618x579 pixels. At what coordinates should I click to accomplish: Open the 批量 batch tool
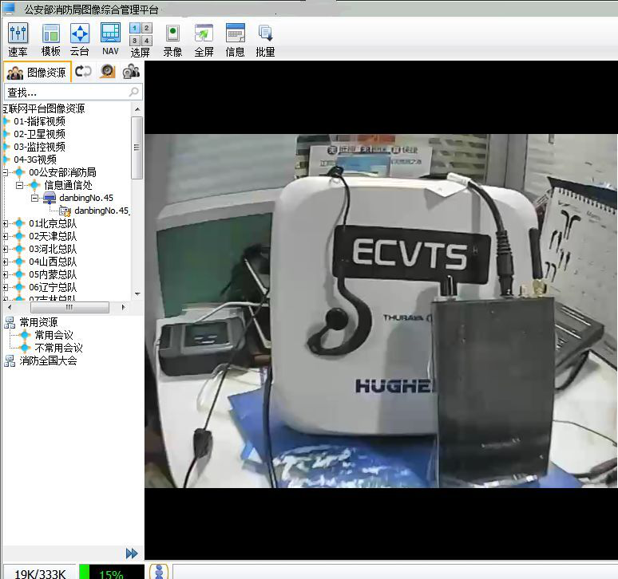pyautogui.click(x=265, y=40)
